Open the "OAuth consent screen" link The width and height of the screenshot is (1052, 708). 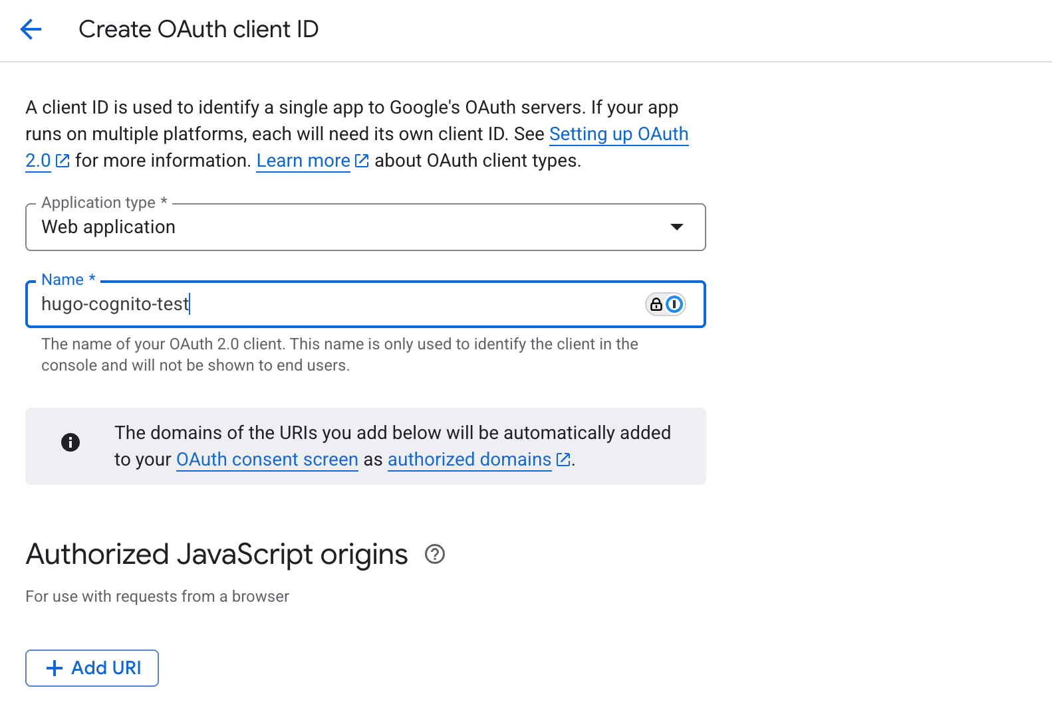(267, 460)
